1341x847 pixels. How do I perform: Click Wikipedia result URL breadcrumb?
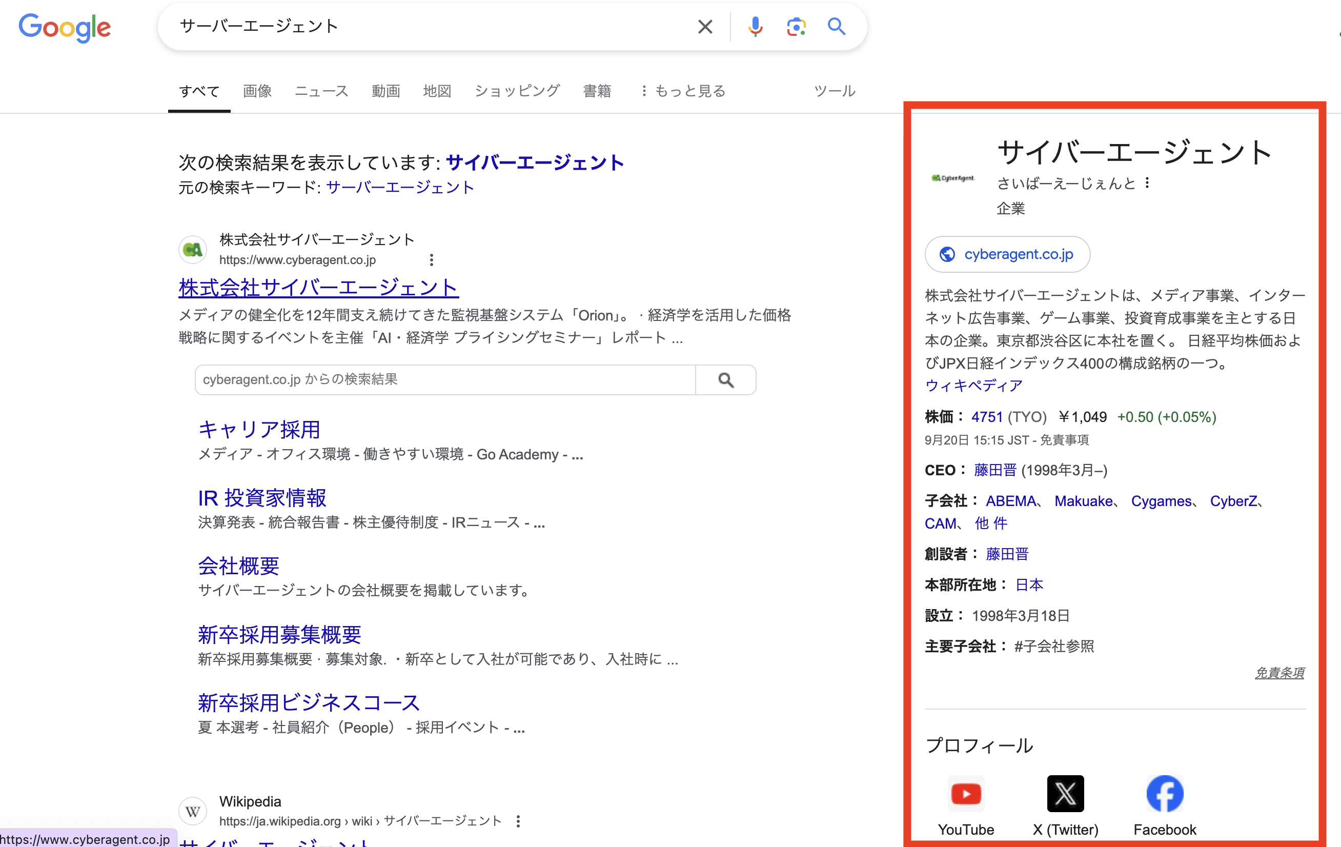tap(360, 821)
